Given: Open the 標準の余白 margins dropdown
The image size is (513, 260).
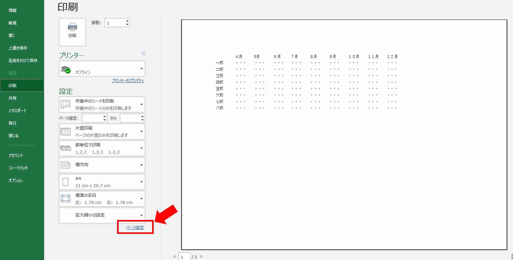Looking at the screenshot, I should (x=102, y=199).
